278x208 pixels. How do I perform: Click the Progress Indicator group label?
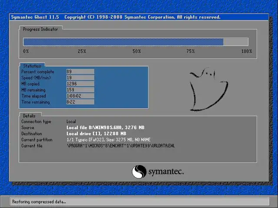click(x=40, y=29)
